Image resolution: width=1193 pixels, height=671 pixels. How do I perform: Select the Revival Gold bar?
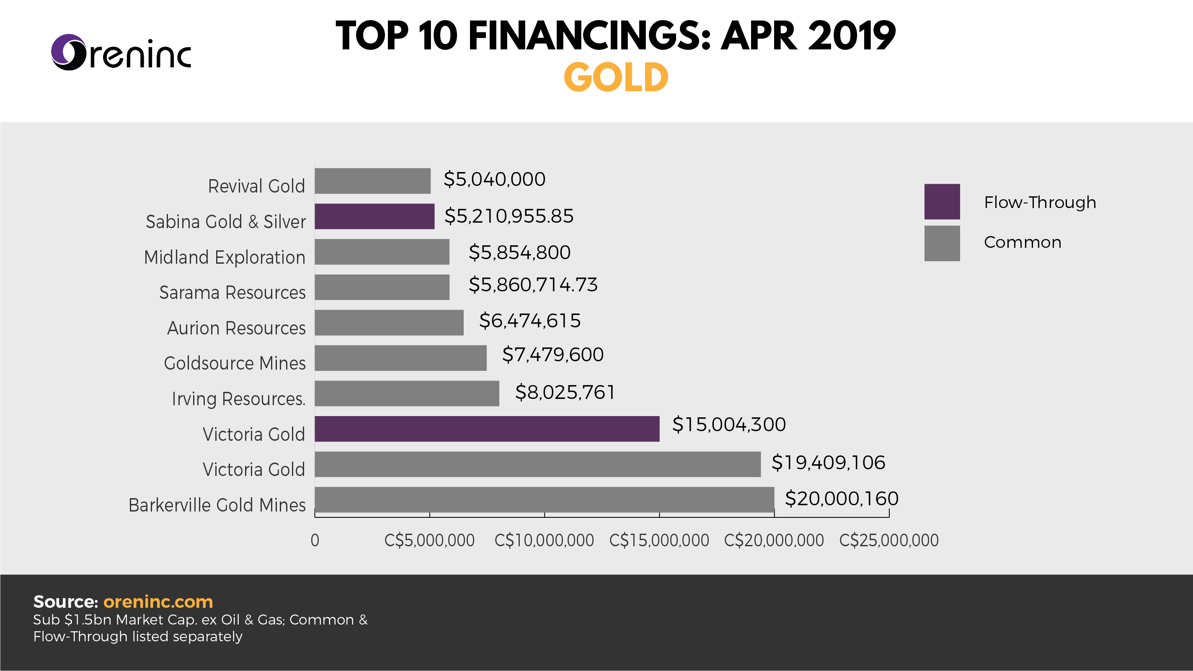click(x=373, y=181)
